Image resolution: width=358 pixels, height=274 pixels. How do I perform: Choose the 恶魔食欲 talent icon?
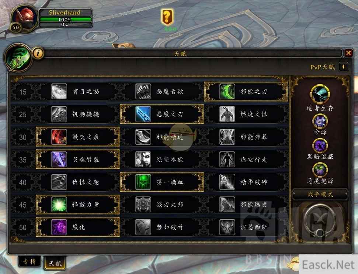click(143, 92)
